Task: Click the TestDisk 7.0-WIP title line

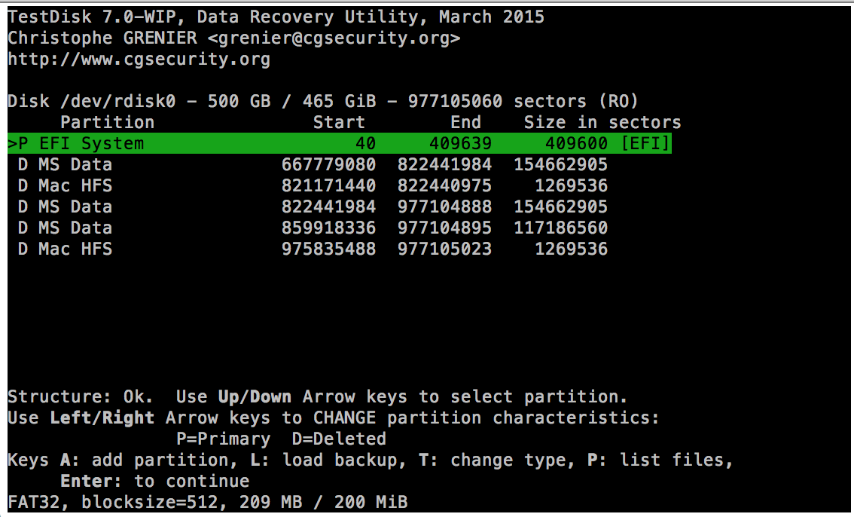Action: tap(276, 17)
